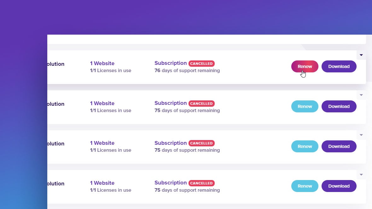Select the Subscription label on the last row
This screenshot has height=209, width=372.
(x=171, y=183)
